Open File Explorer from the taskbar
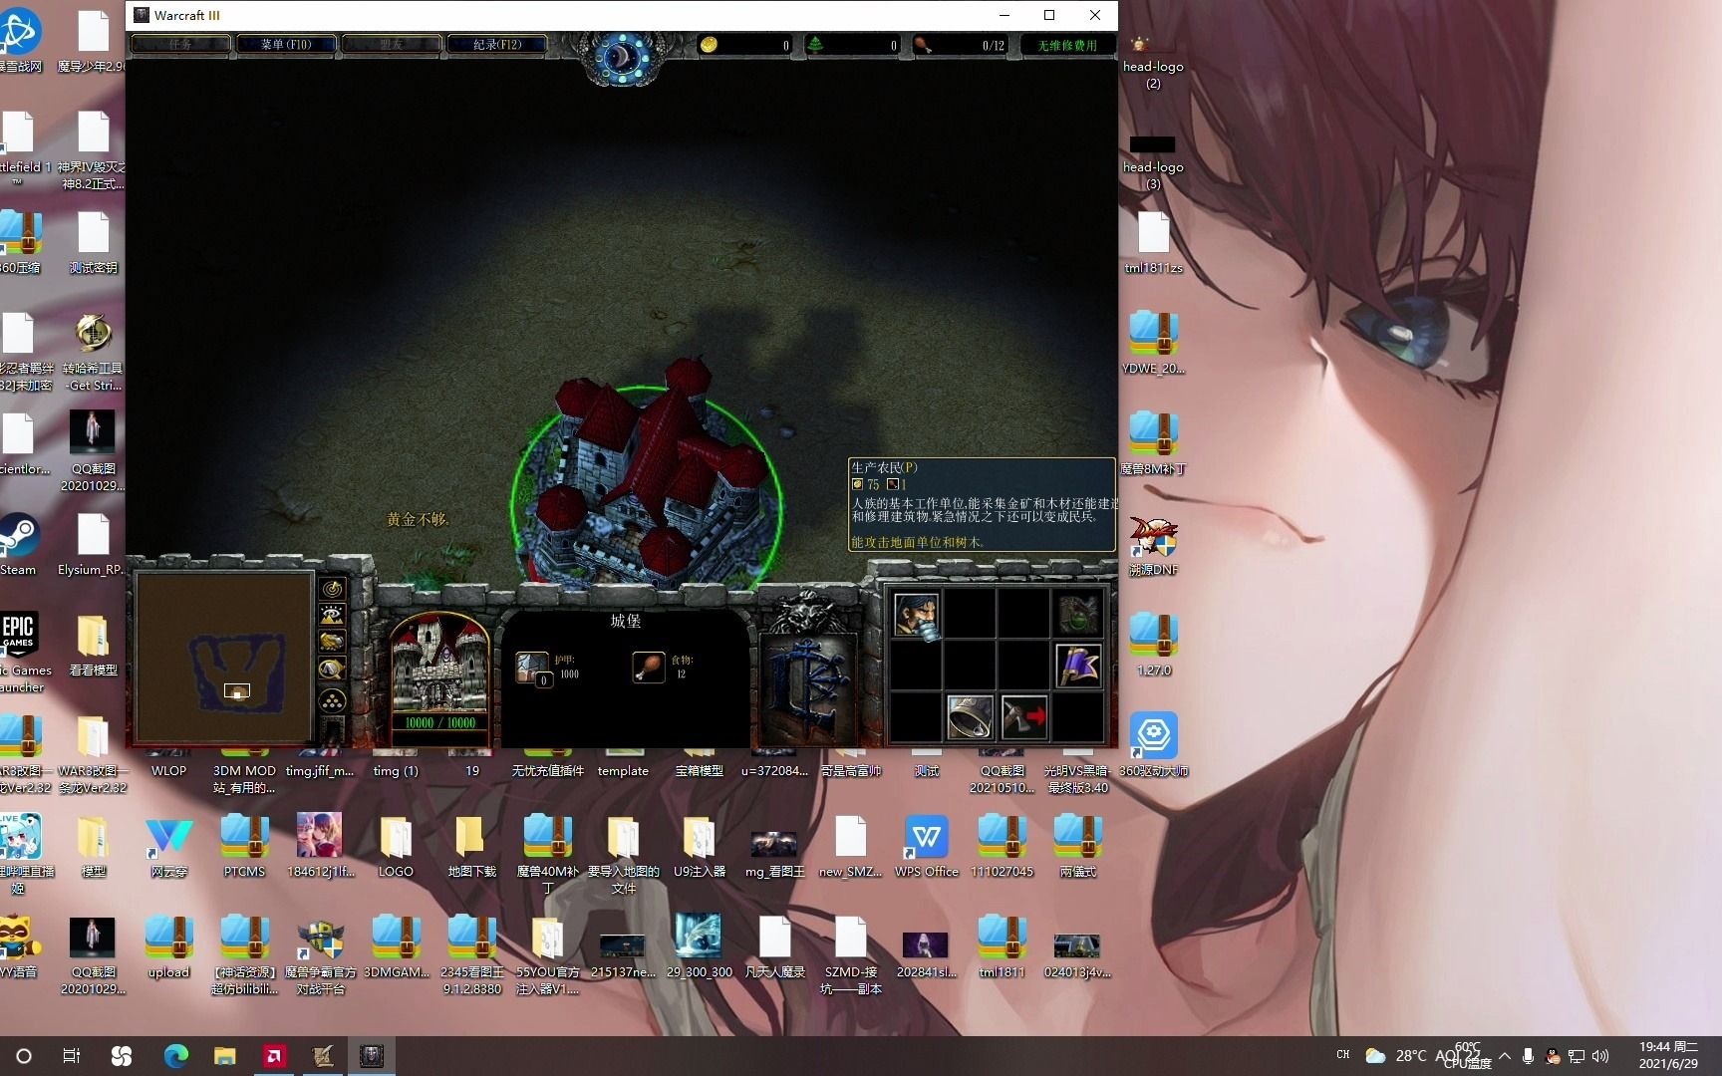This screenshot has height=1076, width=1722. click(224, 1056)
